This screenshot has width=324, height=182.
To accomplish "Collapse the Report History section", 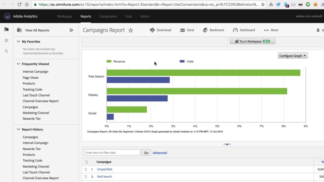I will 18,129.
